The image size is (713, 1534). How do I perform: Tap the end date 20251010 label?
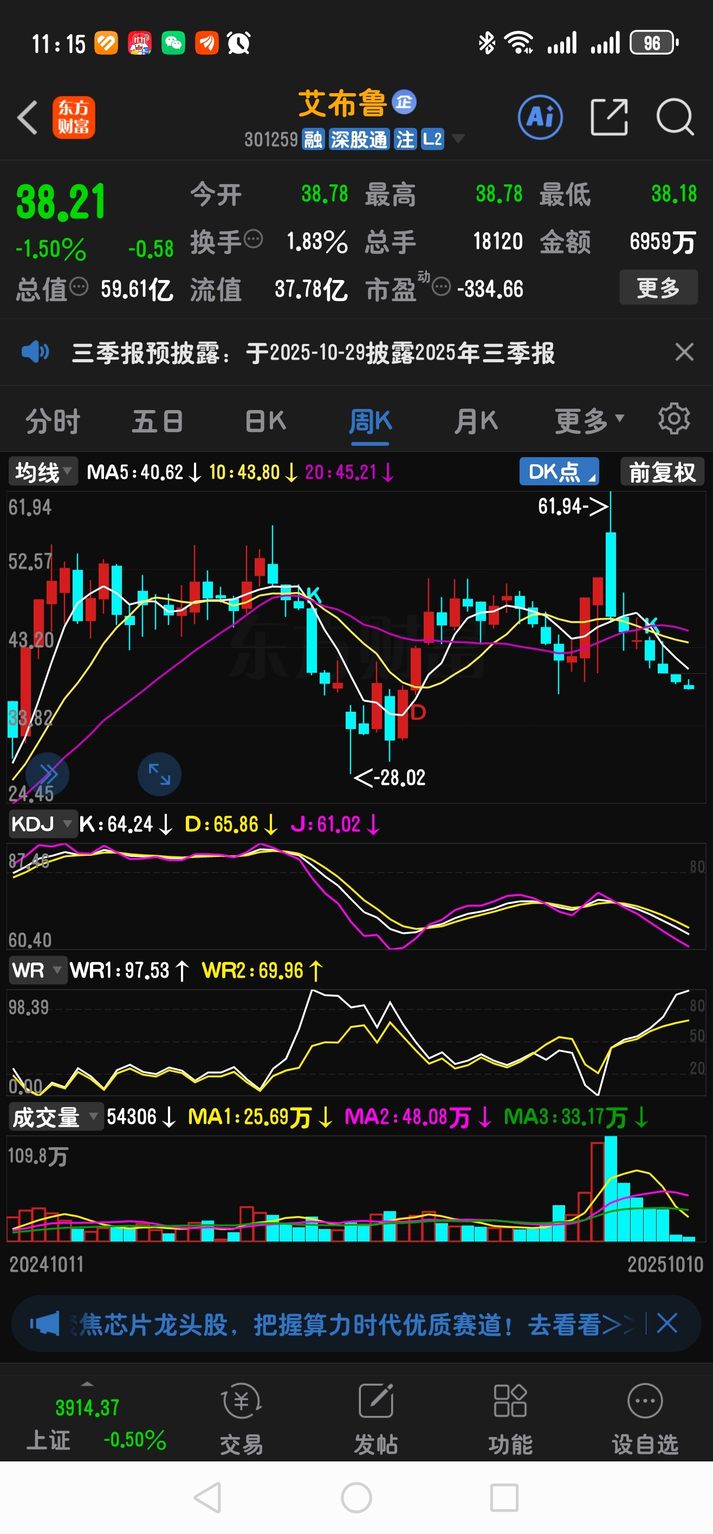pos(665,1264)
